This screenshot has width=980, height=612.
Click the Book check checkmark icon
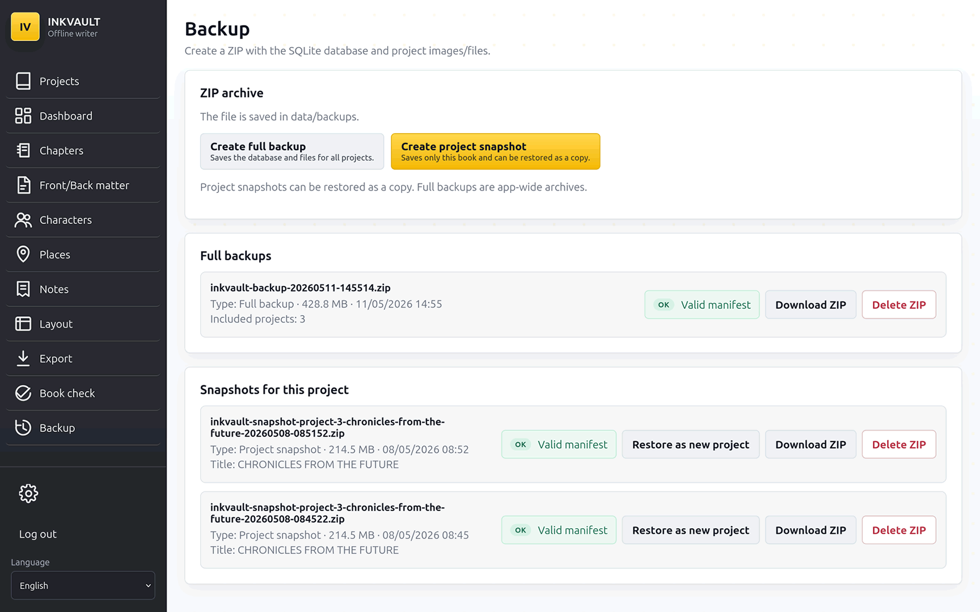tap(23, 393)
